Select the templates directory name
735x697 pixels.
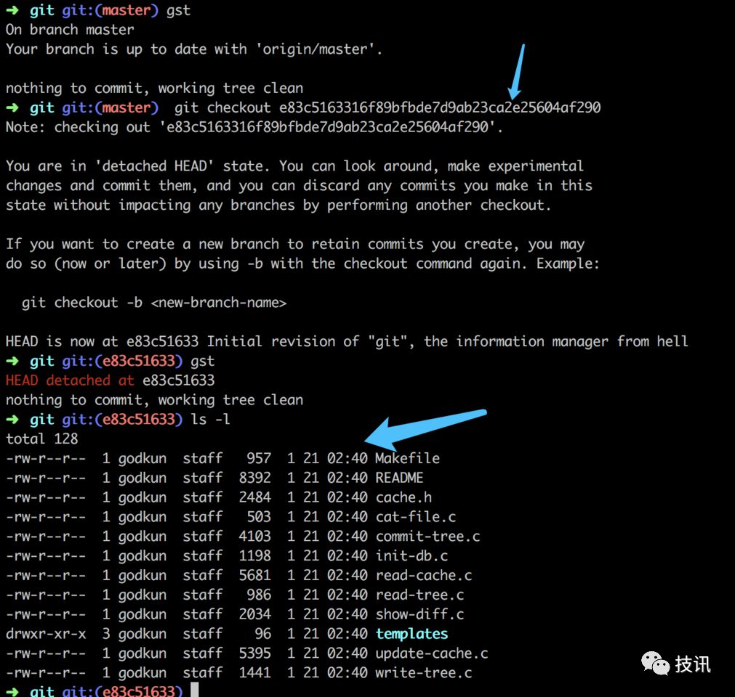[x=411, y=634]
